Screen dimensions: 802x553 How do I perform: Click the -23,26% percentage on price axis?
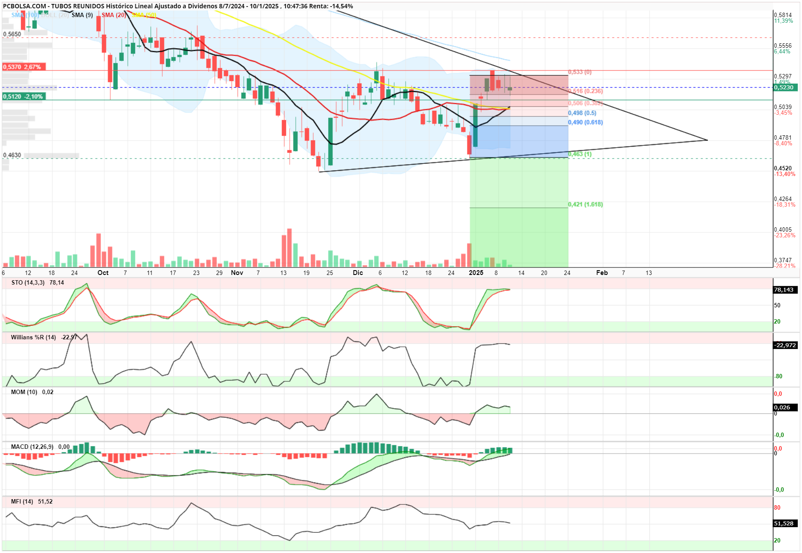(x=785, y=236)
